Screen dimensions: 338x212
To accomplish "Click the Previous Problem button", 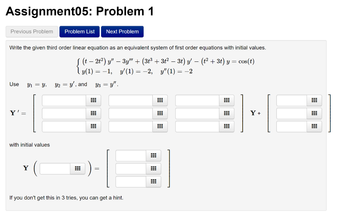I will pyautogui.click(x=32, y=32).
